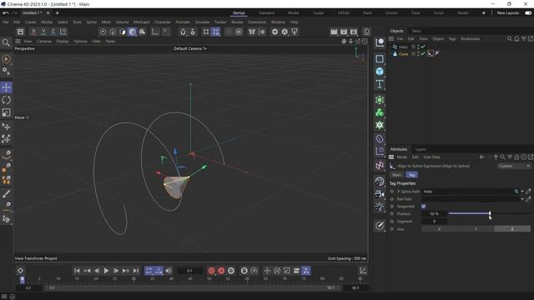Open the search magnifier in the left toolbar
534x300 pixels.
point(6,42)
